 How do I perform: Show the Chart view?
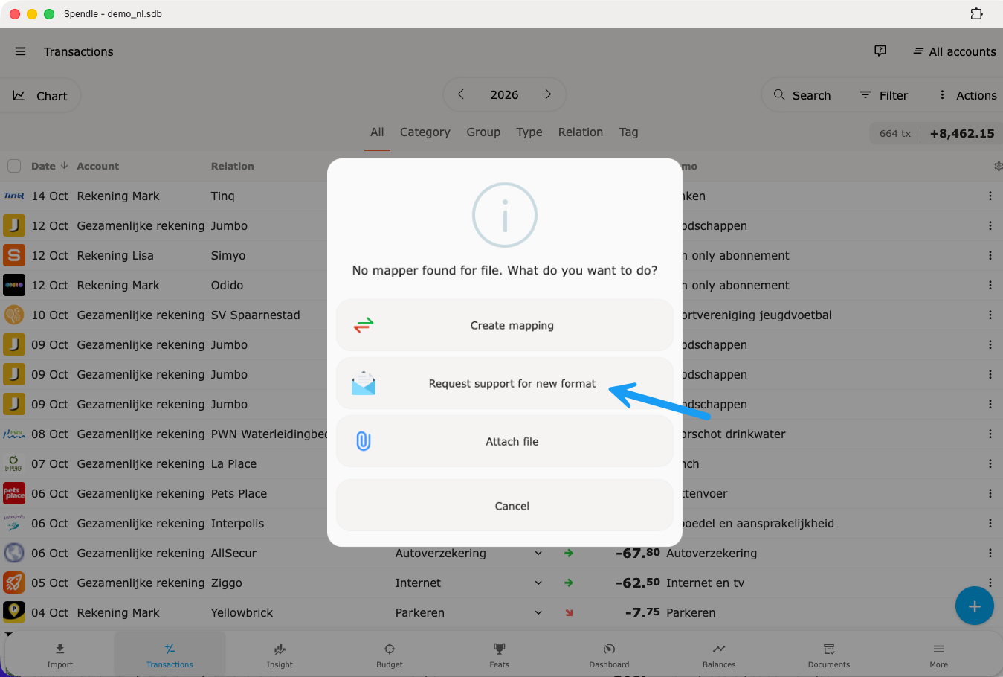pos(40,96)
